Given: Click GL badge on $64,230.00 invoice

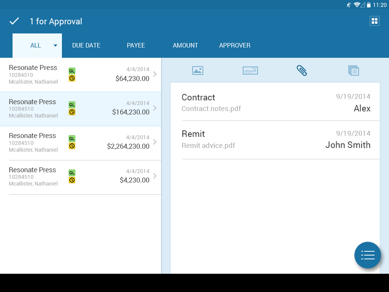Looking at the screenshot, I should (x=72, y=71).
